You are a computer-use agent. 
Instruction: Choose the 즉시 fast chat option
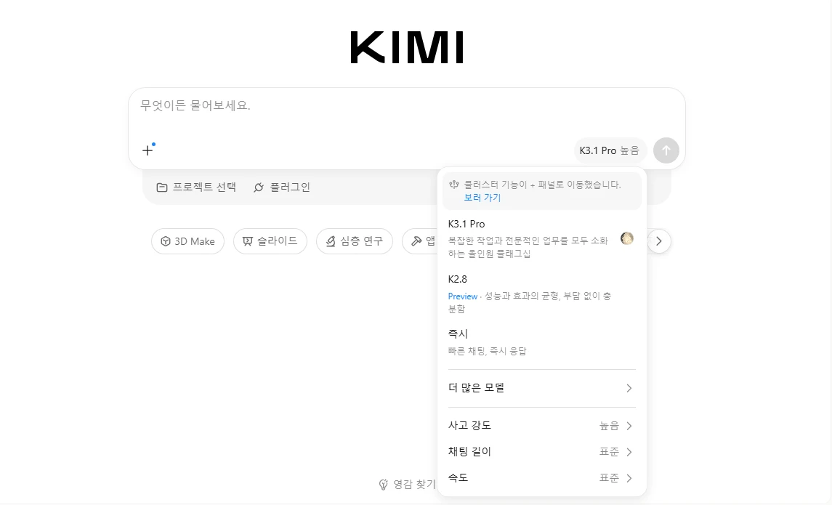click(x=542, y=342)
